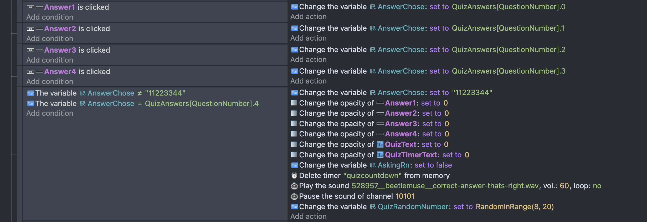Add an action below the QuizAnswers[QuestionNumber].0 action

point(308,17)
